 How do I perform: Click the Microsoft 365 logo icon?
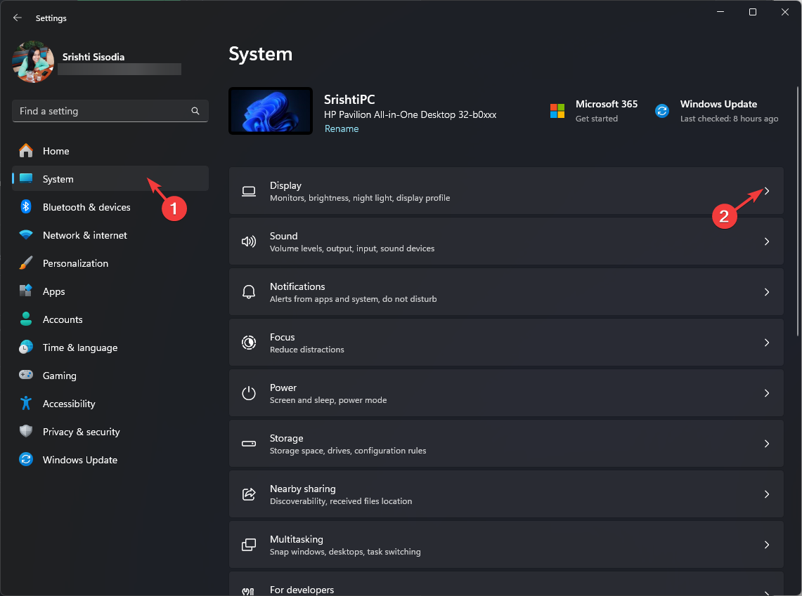[x=557, y=111]
